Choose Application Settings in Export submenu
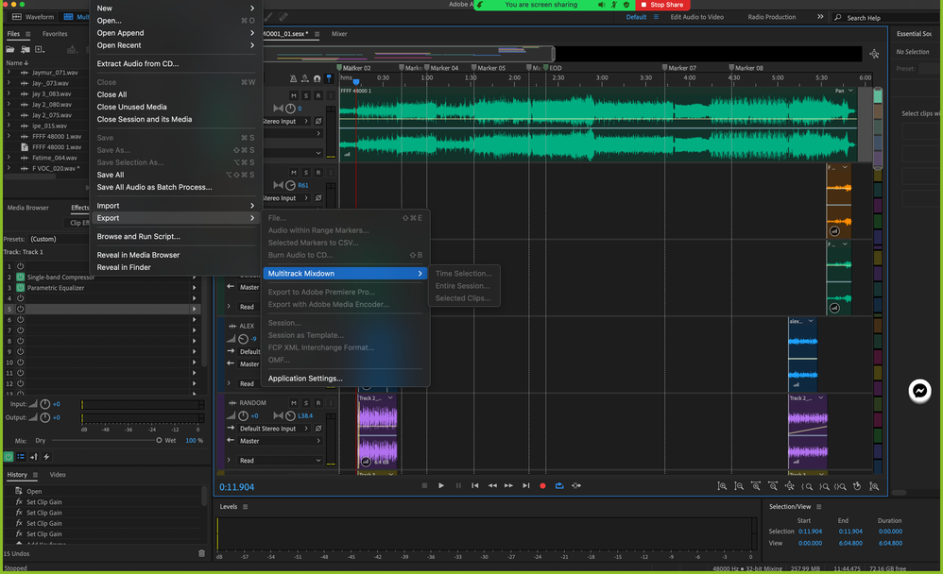Viewport: 943px width, 574px height. [x=305, y=379]
